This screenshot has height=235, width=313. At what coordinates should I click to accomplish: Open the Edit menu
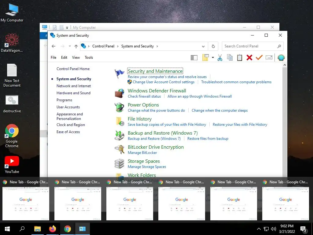pos(64,58)
